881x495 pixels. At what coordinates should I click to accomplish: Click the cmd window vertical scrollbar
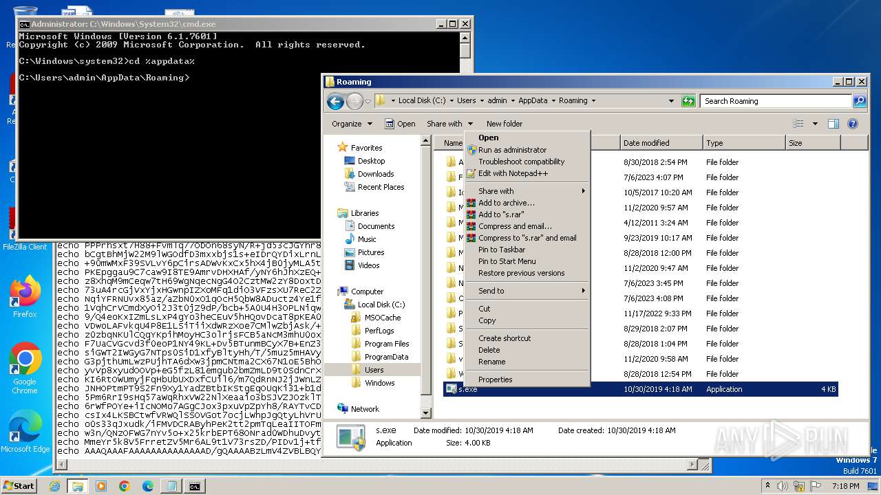pos(465,134)
